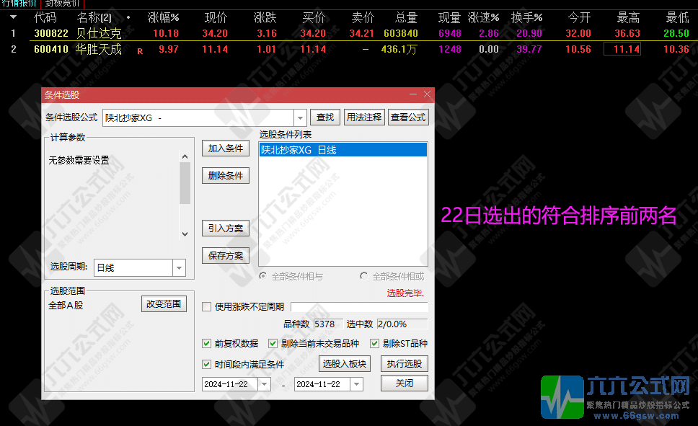Open the 条件选股公式 dropdown
698x426 pixels.
click(x=300, y=117)
